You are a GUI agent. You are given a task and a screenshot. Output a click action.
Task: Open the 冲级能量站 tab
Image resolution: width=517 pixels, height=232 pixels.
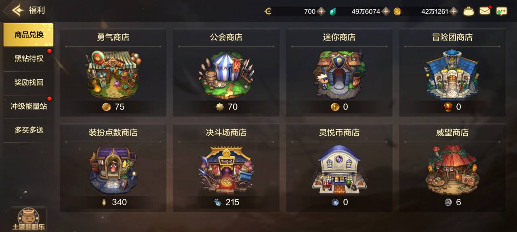click(x=29, y=106)
